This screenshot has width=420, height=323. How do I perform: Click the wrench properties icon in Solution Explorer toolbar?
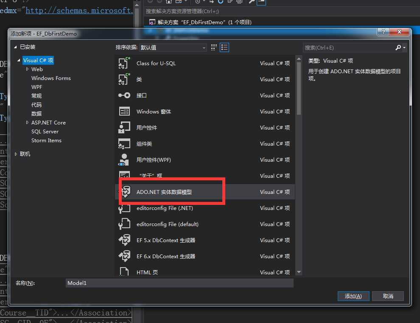pos(252,2)
